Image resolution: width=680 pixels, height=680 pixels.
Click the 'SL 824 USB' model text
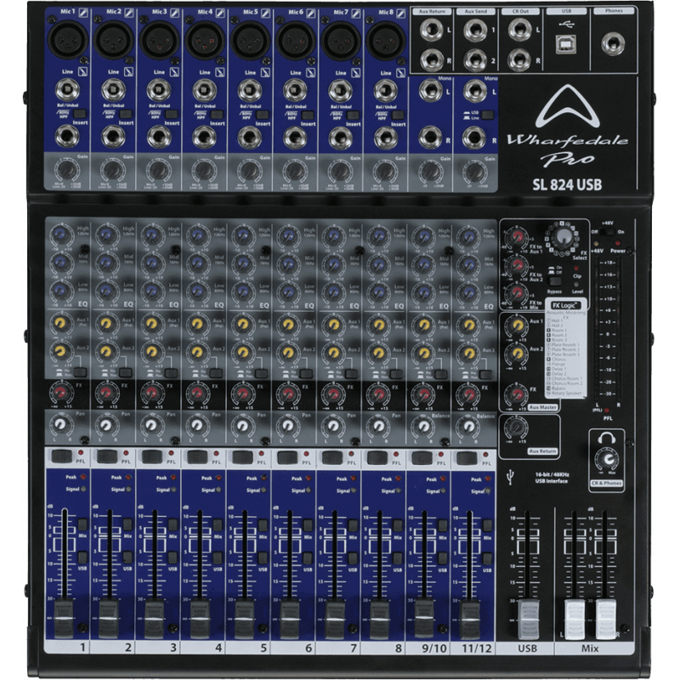(567, 184)
